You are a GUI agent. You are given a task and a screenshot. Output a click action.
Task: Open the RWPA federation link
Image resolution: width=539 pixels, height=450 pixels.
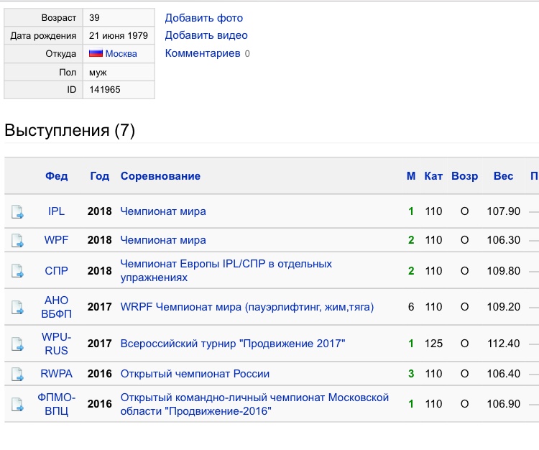pyautogui.click(x=56, y=374)
